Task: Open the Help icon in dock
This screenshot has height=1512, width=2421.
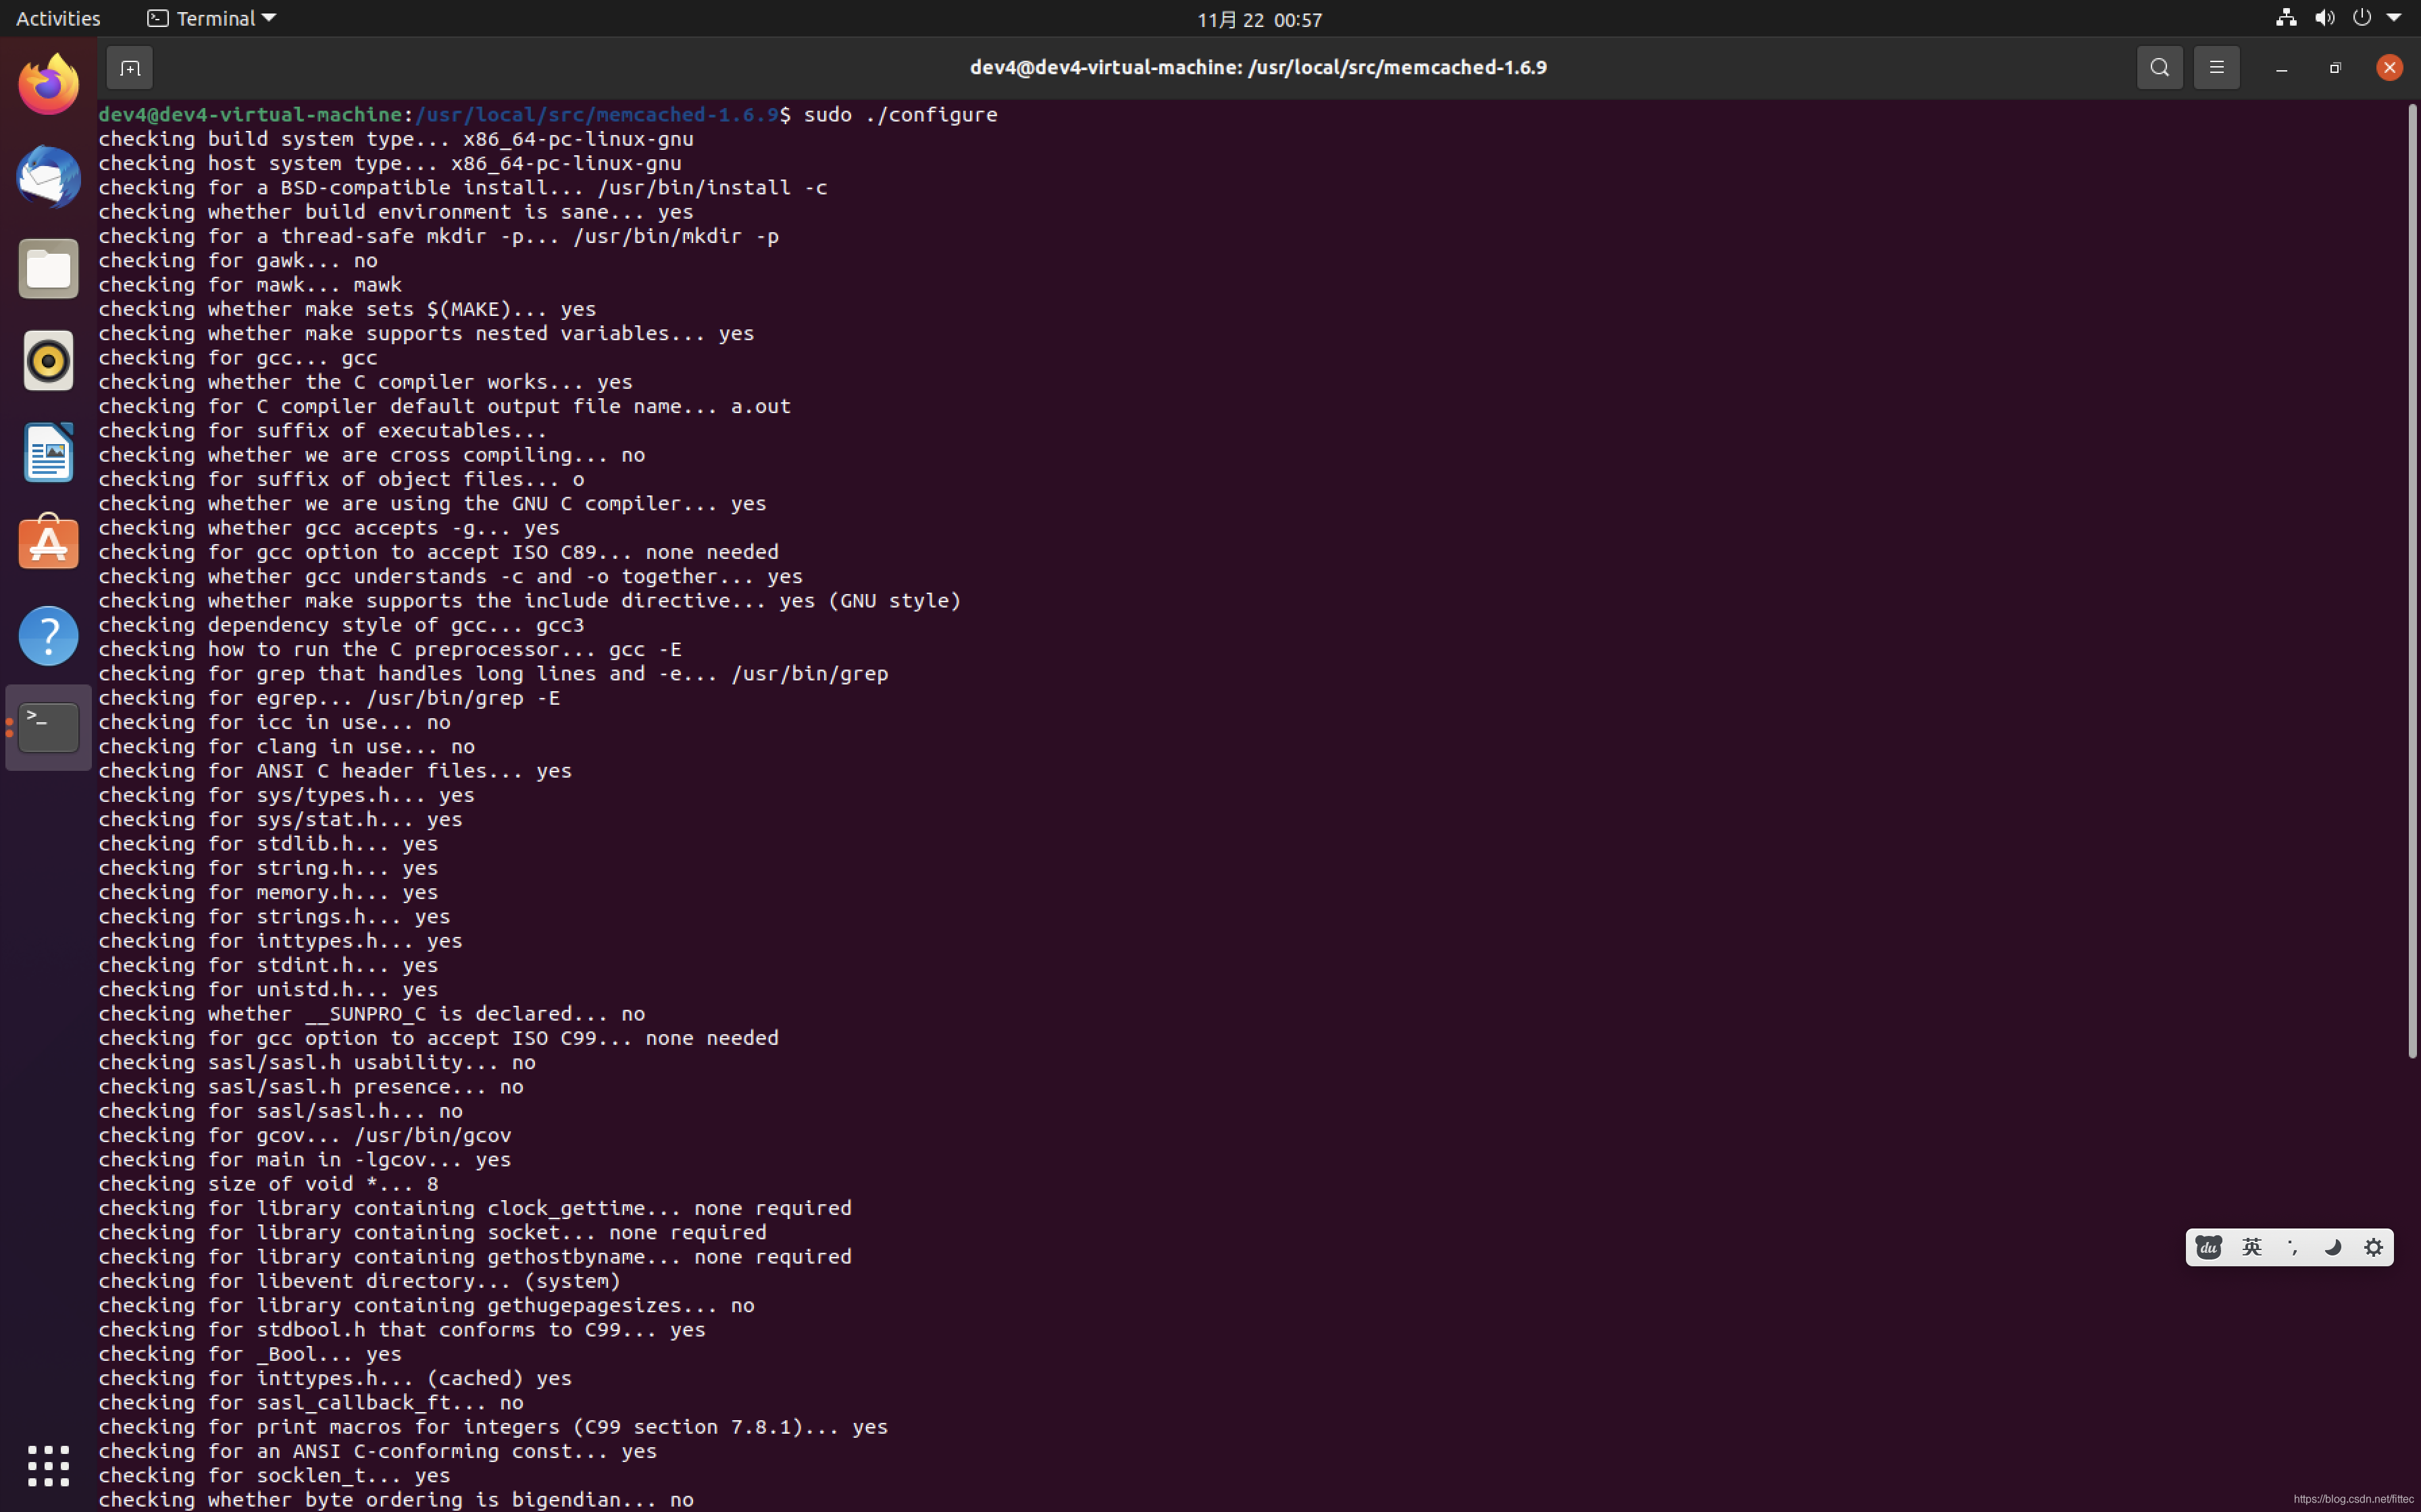Action: (48, 636)
